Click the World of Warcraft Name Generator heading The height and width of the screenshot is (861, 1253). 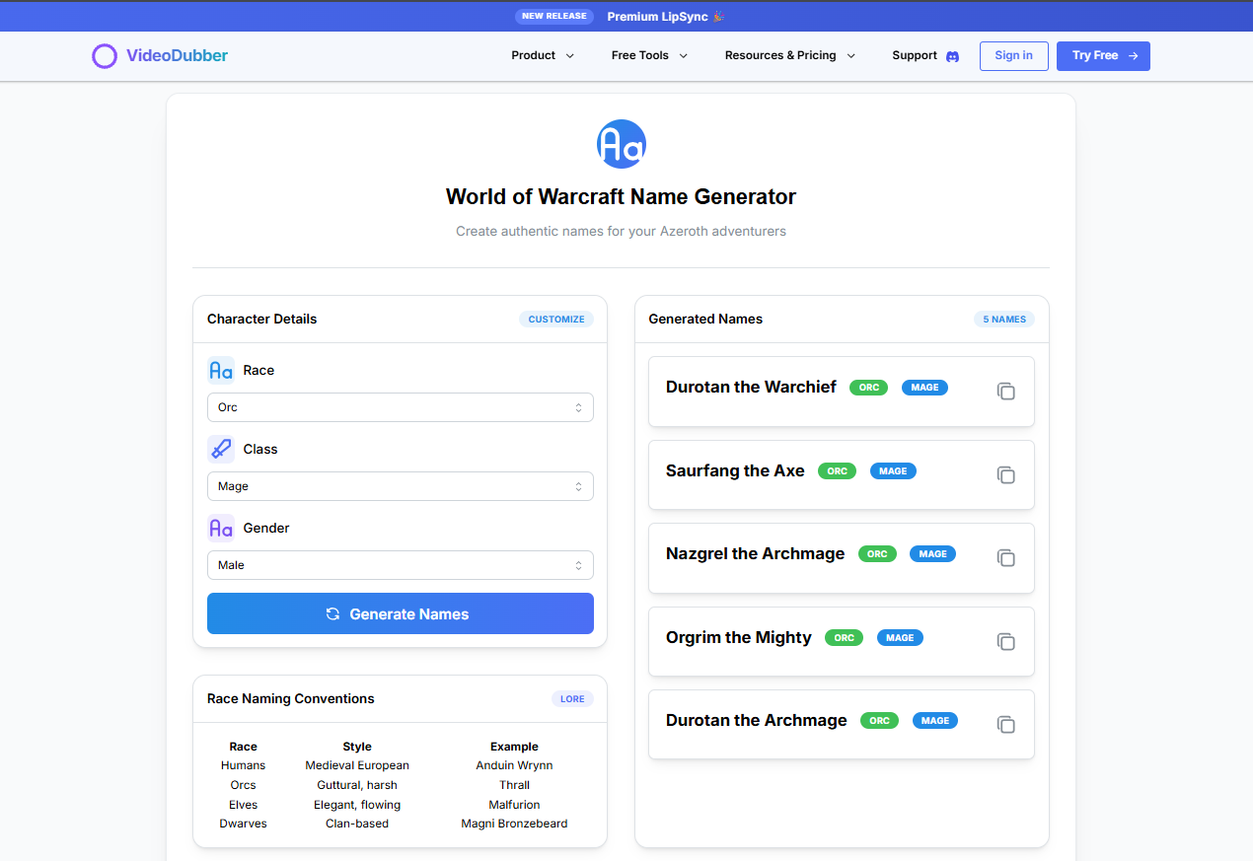pyautogui.click(x=621, y=196)
